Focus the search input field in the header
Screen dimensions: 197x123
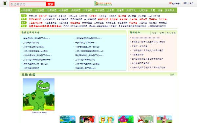coord(28,4)
